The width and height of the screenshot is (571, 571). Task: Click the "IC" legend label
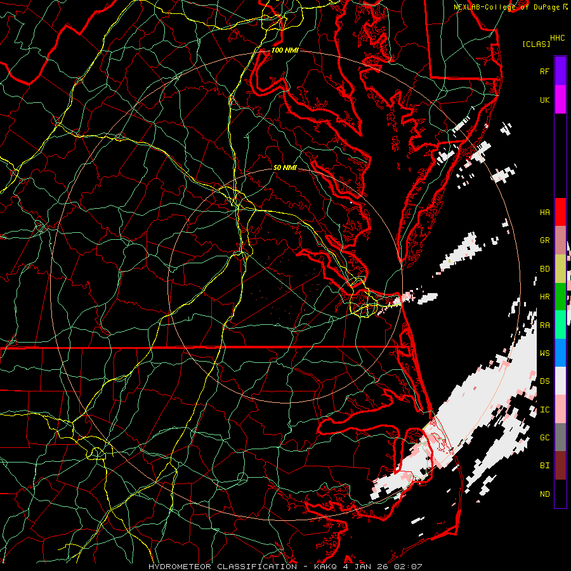pos(545,410)
